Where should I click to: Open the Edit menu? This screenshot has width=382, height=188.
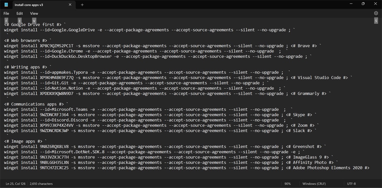coord(20,13)
